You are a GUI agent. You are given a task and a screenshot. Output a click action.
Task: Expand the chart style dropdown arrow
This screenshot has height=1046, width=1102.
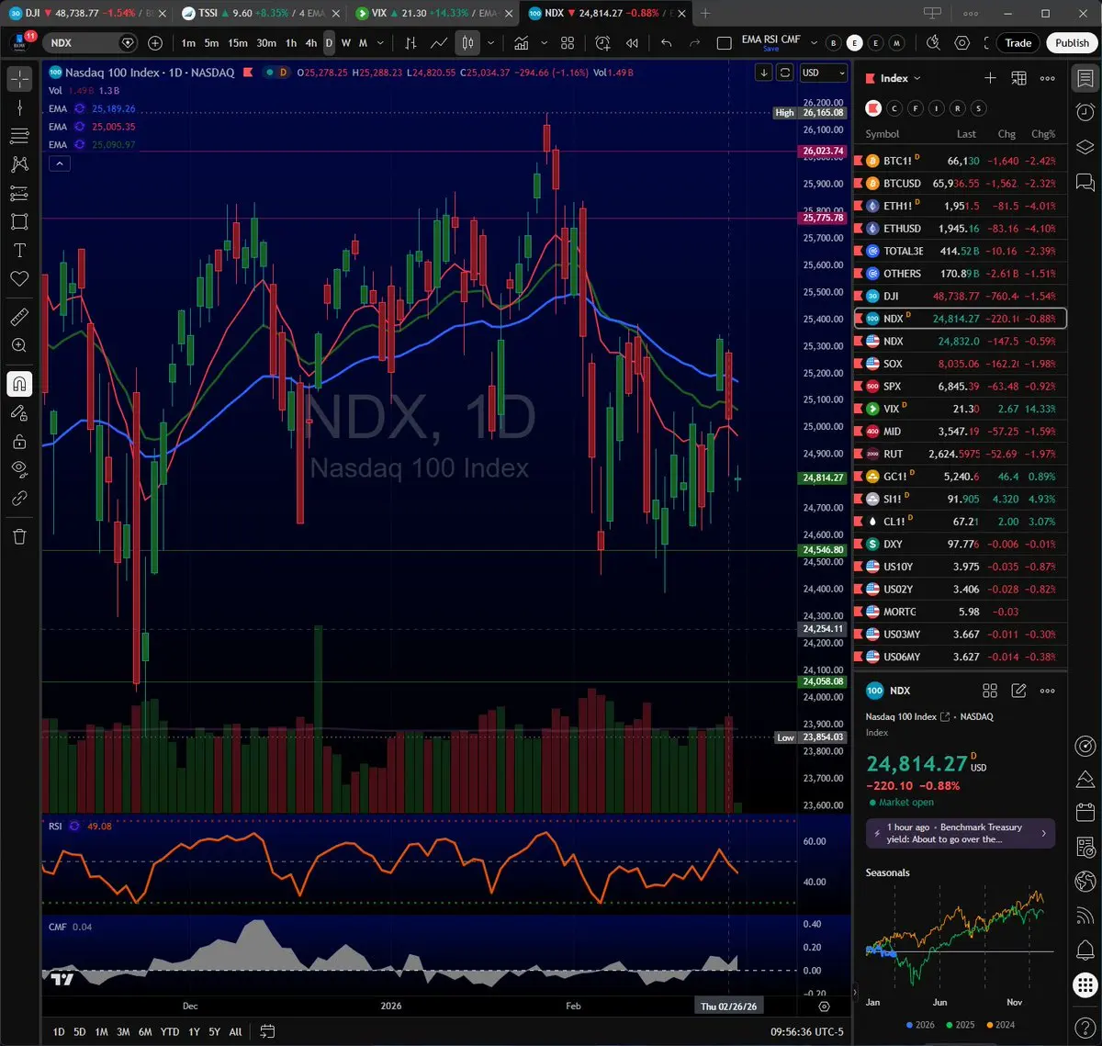pyautogui.click(x=491, y=43)
